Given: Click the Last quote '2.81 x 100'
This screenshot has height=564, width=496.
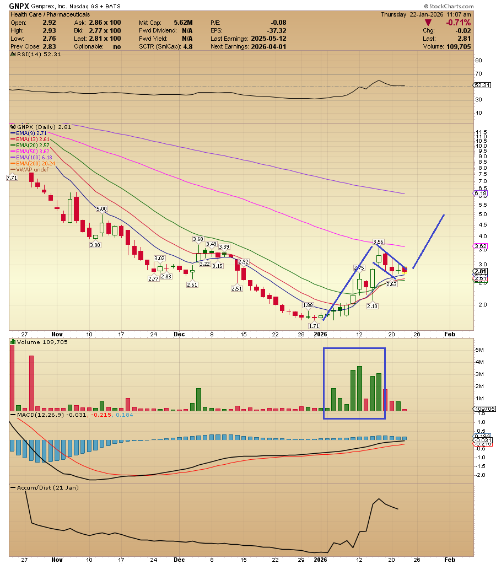Looking at the screenshot, I should (105, 39).
